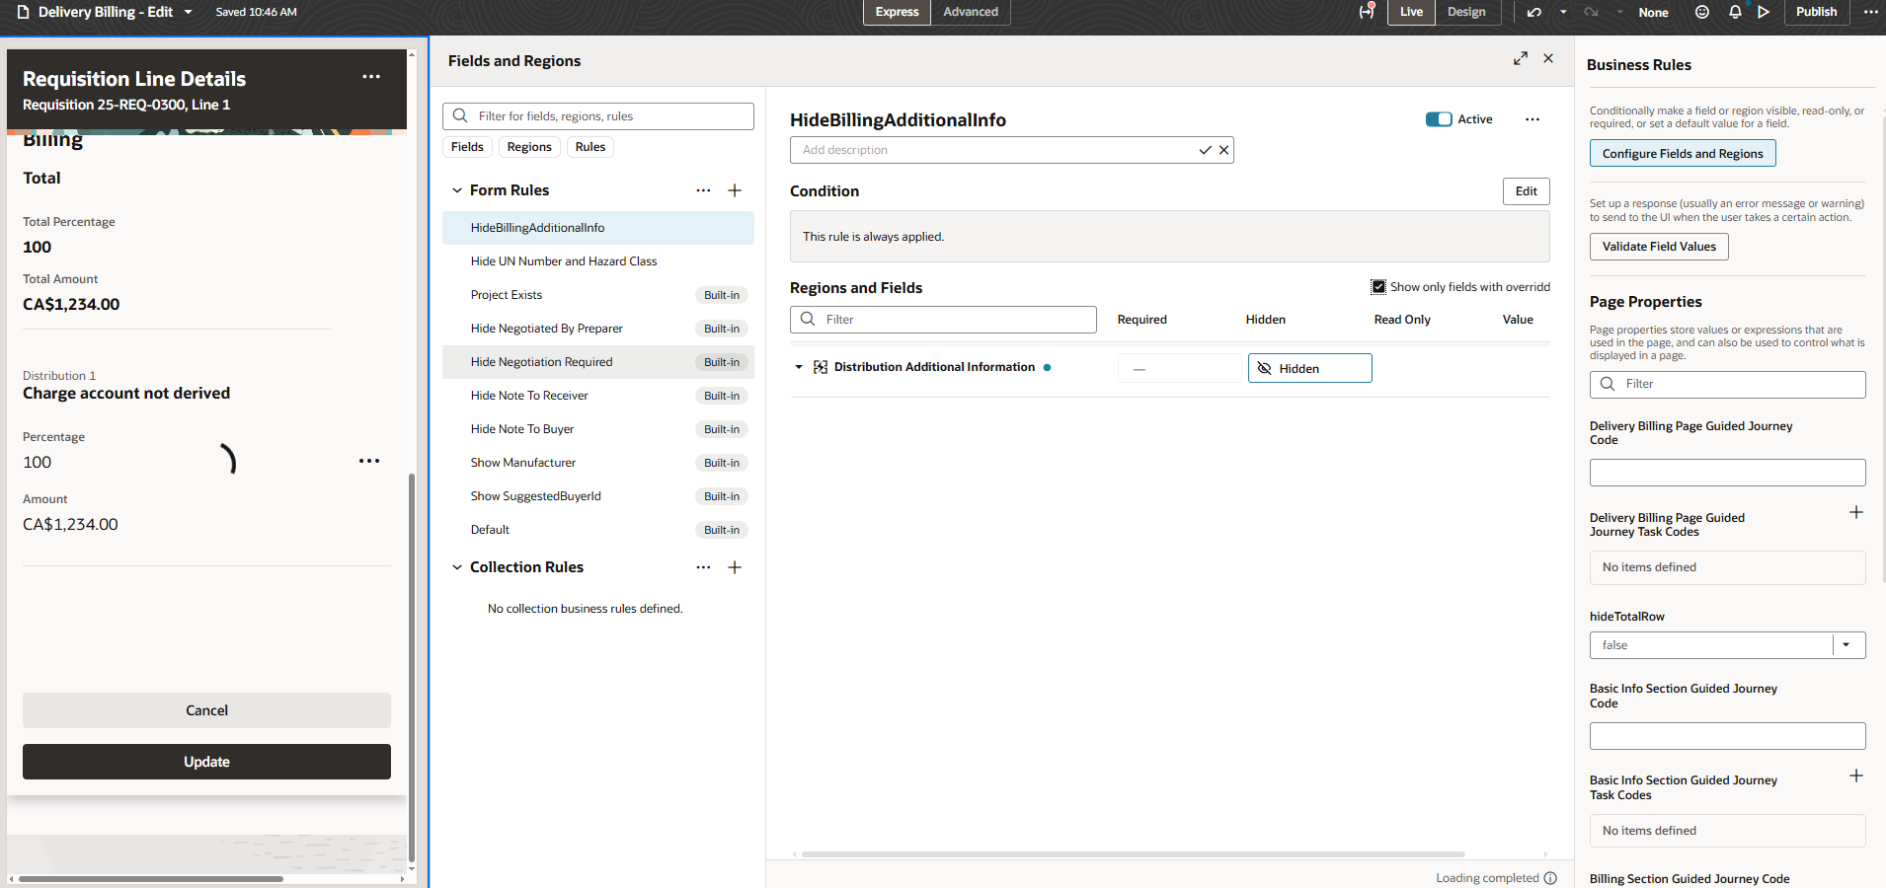Screen dimensions: 1886x888
Task: Add a new Collection Rule
Action: click(735, 567)
